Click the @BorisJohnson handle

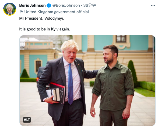(66, 5)
